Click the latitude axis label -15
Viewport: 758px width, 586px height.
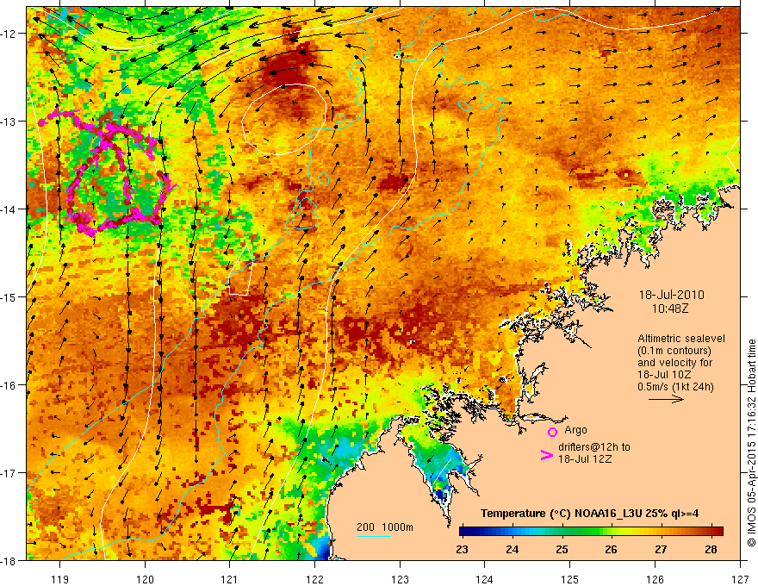[x=9, y=296]
